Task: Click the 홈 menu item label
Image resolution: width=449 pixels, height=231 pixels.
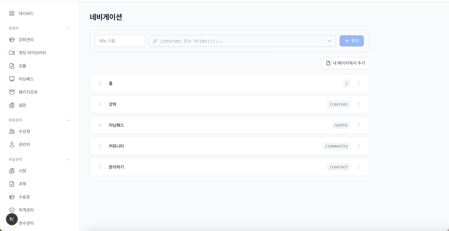Action: (111, 83)
